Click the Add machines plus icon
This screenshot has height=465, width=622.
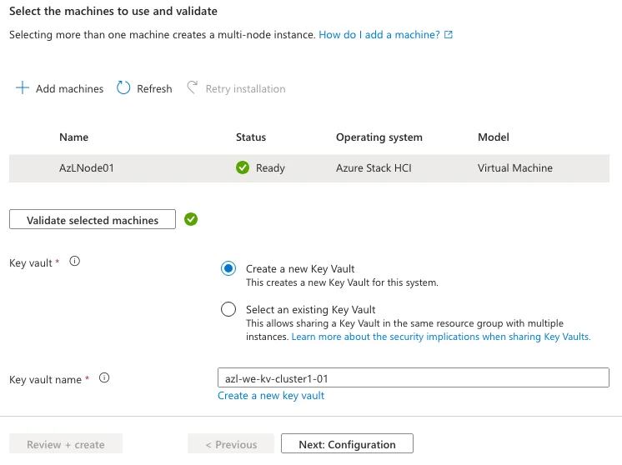pos(23,88)
